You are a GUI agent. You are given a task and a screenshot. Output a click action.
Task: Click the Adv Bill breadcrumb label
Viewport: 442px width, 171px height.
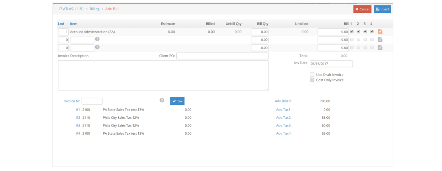click(x=112, y=9)
